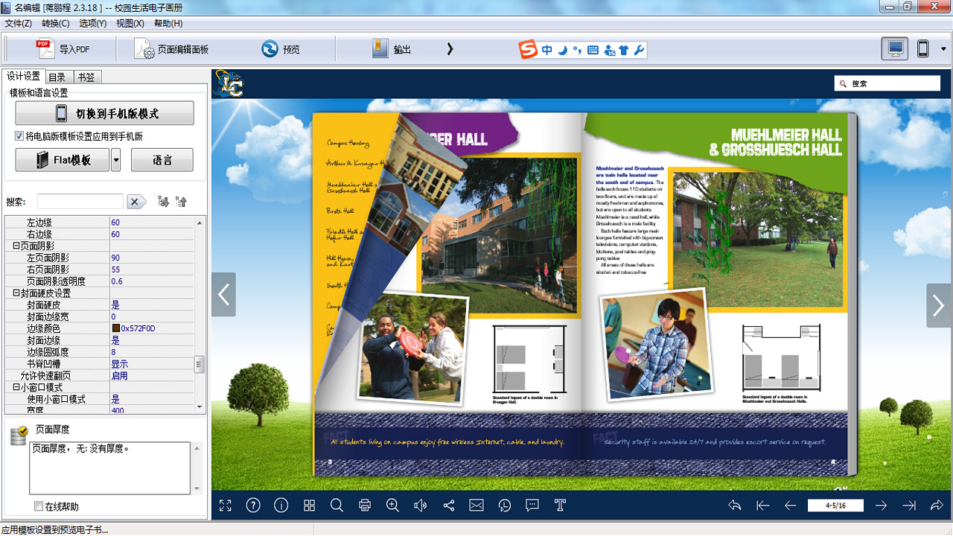Screen dimensions: 953x536
Task: Toggle apply desktop template to mobile checkbox
Action: [19, 136]
